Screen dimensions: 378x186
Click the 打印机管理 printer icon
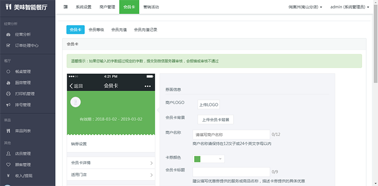pos(8,94)
